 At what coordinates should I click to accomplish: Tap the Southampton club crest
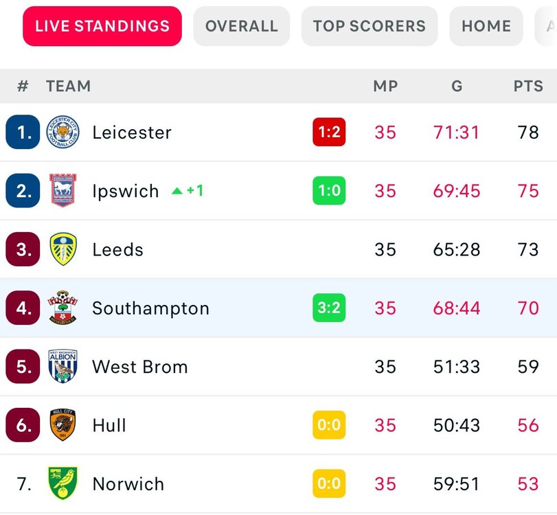[x=63, y=308]
